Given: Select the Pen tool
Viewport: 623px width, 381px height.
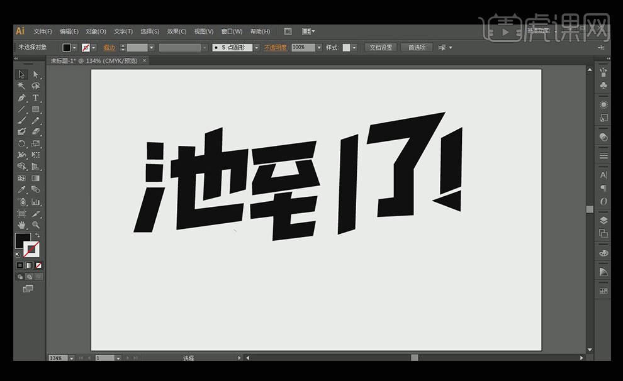Looking at the screenshot, I should (x=21, y=97).
